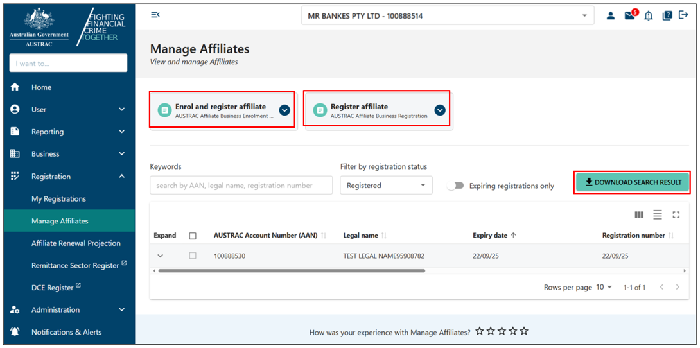The width and height of the screenshot is (700, 348).
Task: Expand the Register affiliate chevron
Action: click(440, 110)
